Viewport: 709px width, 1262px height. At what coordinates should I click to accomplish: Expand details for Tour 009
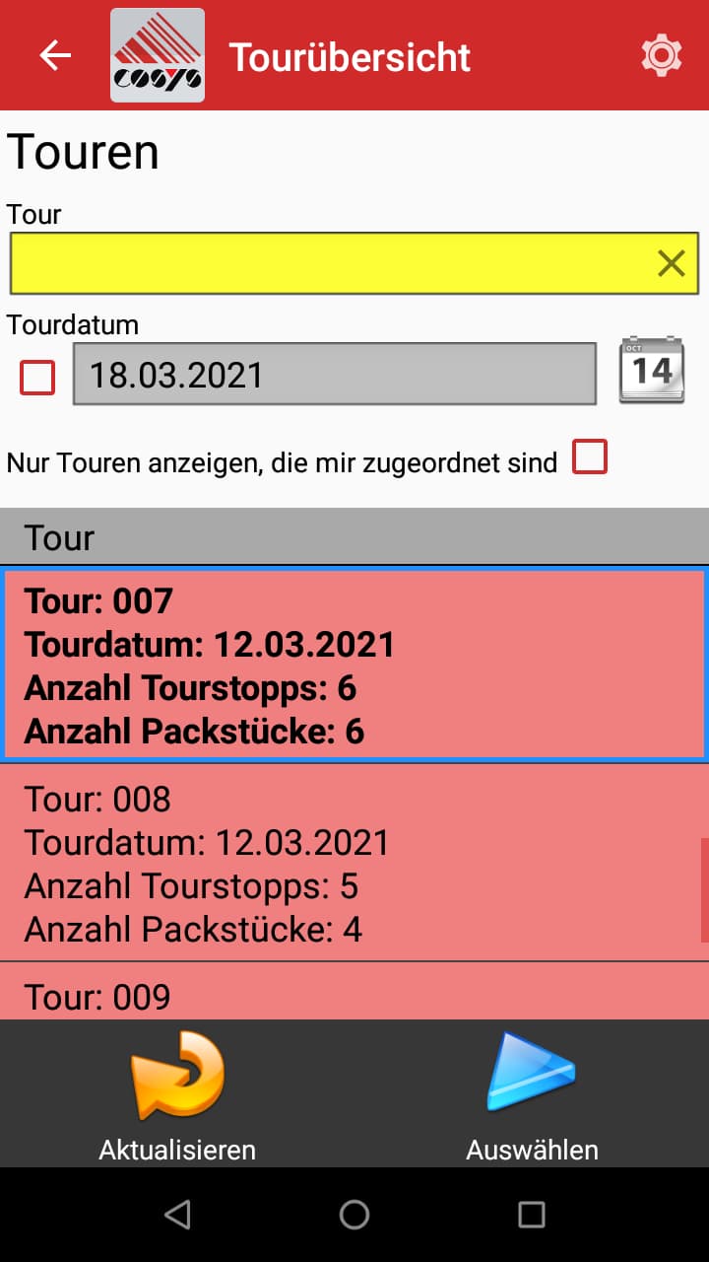tap(354, 996)
